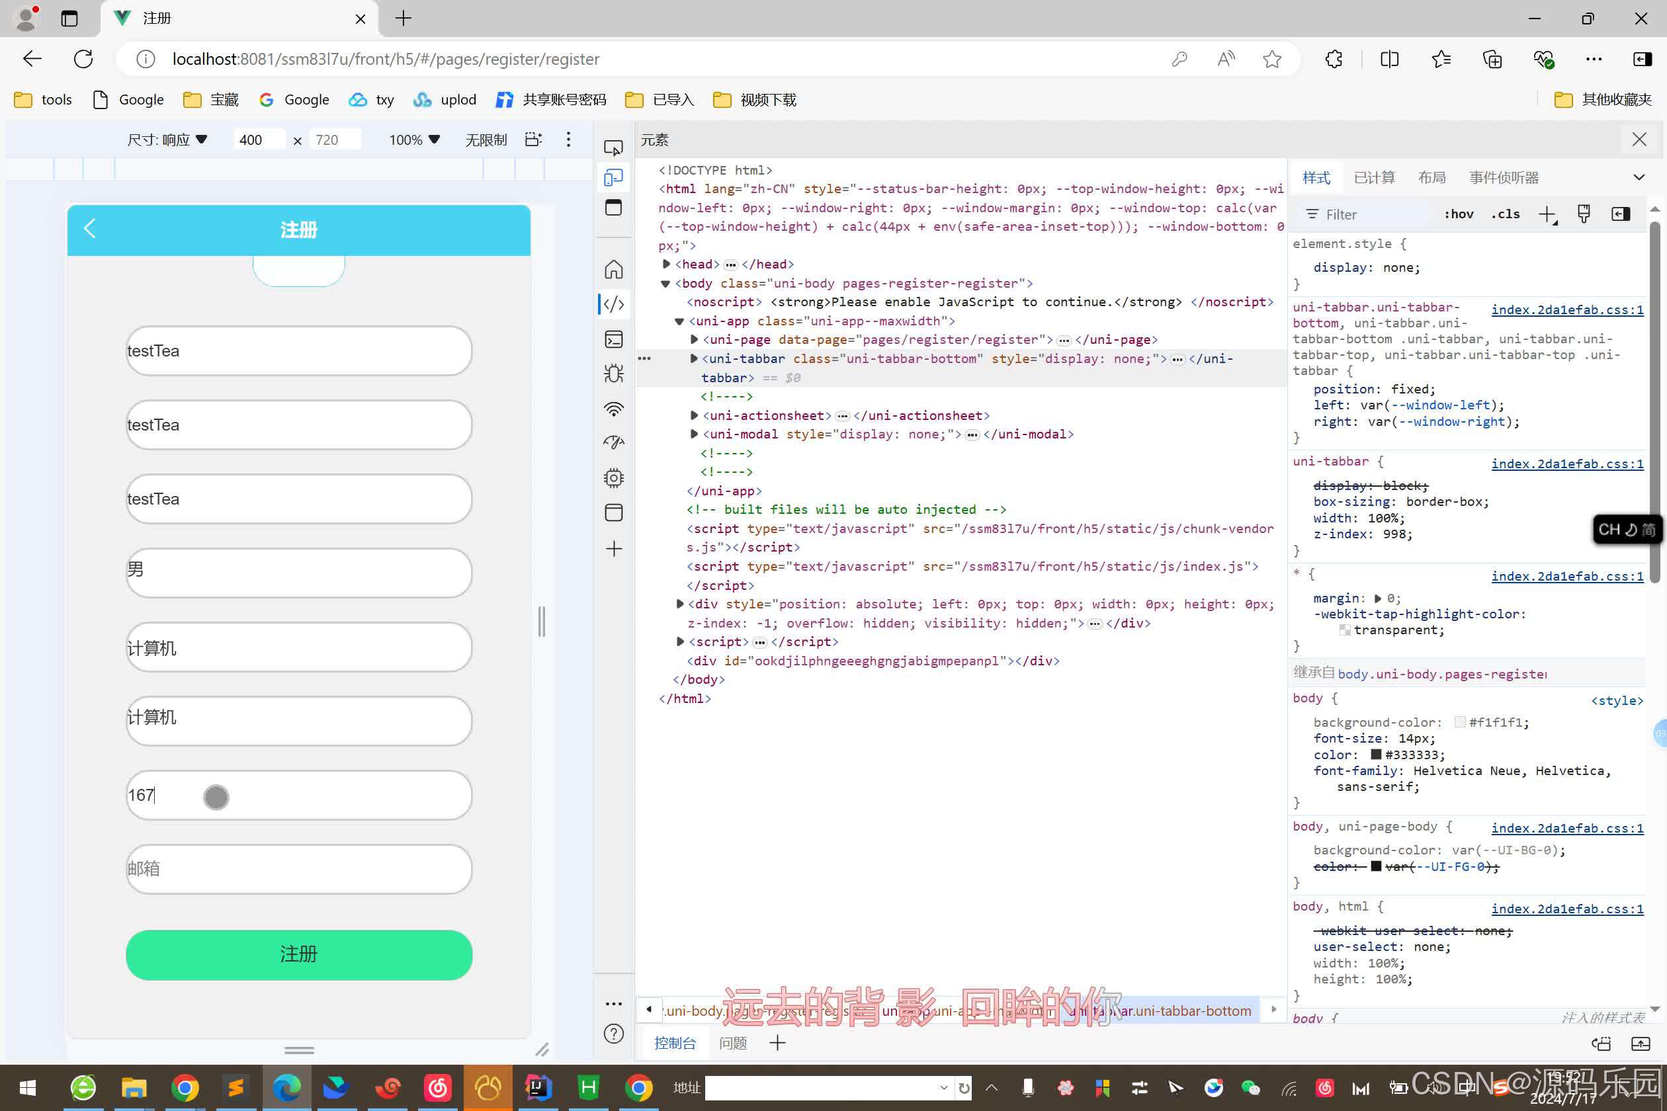Open the Network panel via wifi icon

(x=613, y=409)
